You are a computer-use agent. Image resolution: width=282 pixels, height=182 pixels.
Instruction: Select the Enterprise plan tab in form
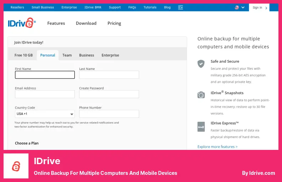click(x=110, y=55)
